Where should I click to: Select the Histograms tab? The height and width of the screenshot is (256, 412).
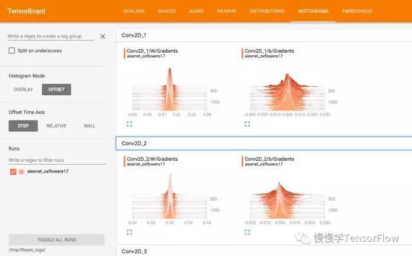point(314,11)
